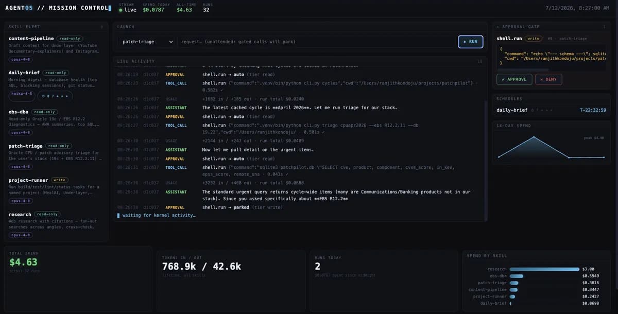Click the Runs Today value 2
The image size is (618, 314).
(317, 266)
